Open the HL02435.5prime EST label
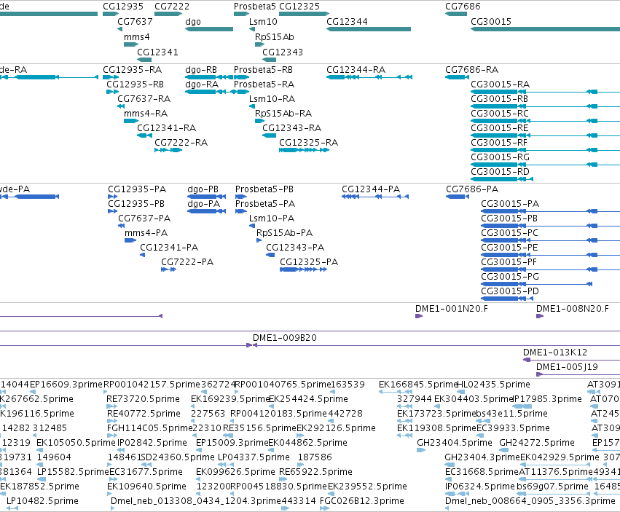620x512 pixels. pyautogui.click(x=493, y=385)
